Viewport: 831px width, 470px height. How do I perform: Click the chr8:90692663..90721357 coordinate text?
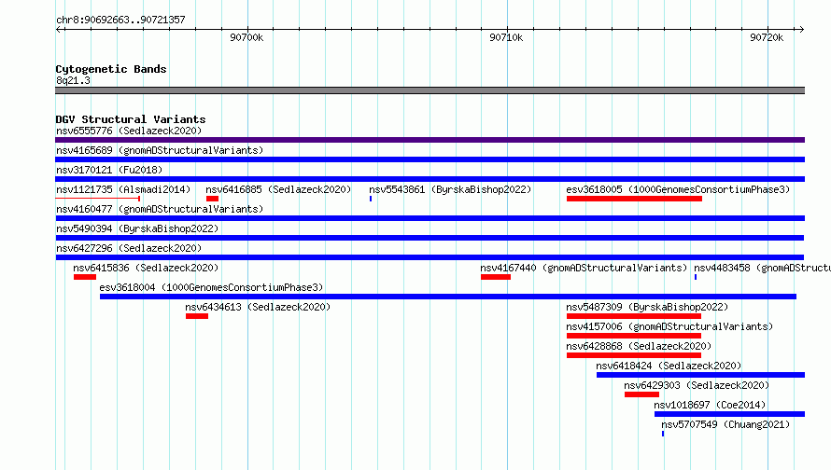pos(120,20)
